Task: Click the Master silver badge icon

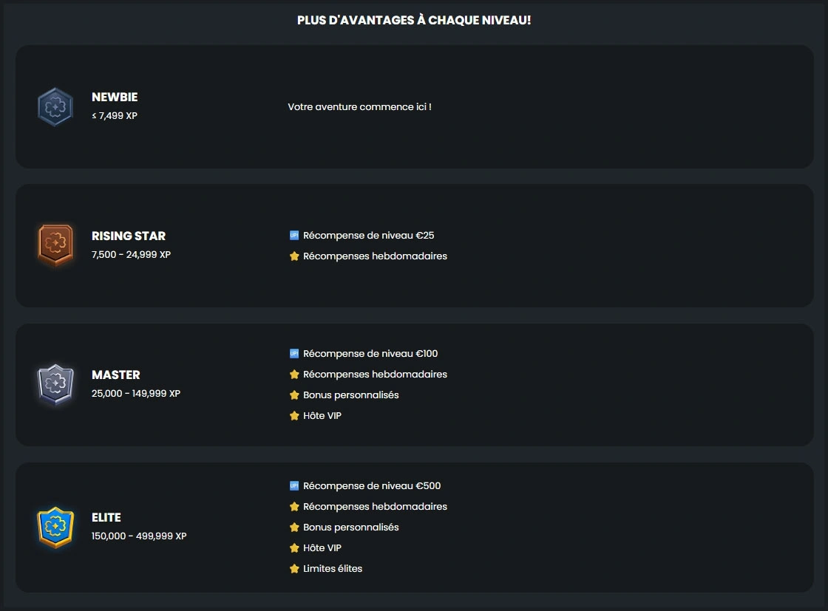Action: [x=55, y=384]
